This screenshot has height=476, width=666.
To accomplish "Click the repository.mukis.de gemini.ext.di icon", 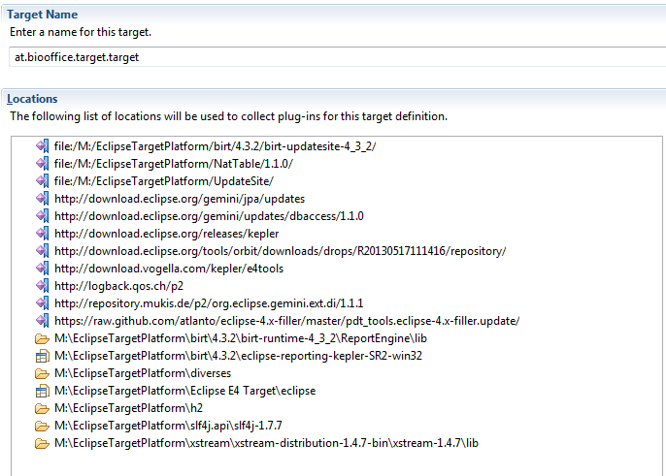I will (42, 302).
